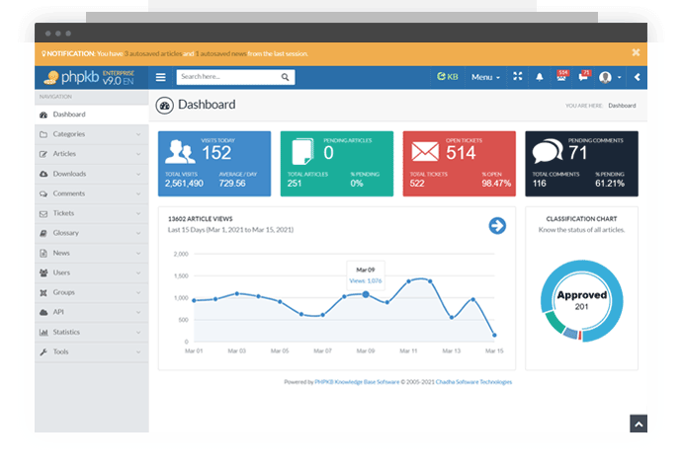
Task: Expand the Categories sidebar item
Action: click(x=91, y=134)
